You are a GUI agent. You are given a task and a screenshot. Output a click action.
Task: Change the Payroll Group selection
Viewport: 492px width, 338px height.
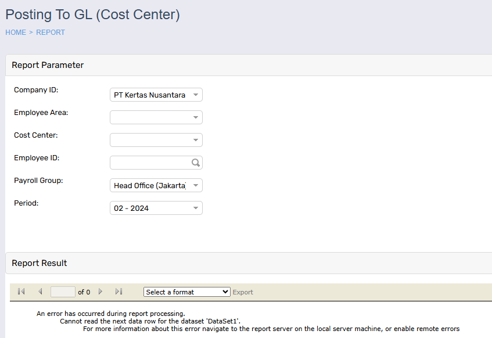click(x=156, y=185)
